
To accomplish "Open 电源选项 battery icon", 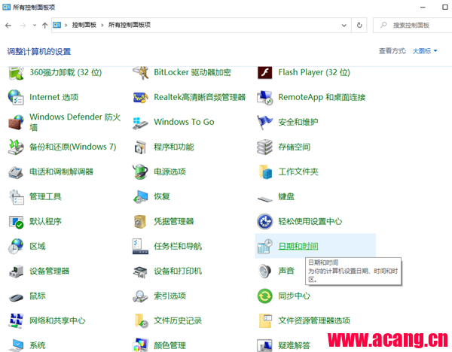I will [140, 171].
